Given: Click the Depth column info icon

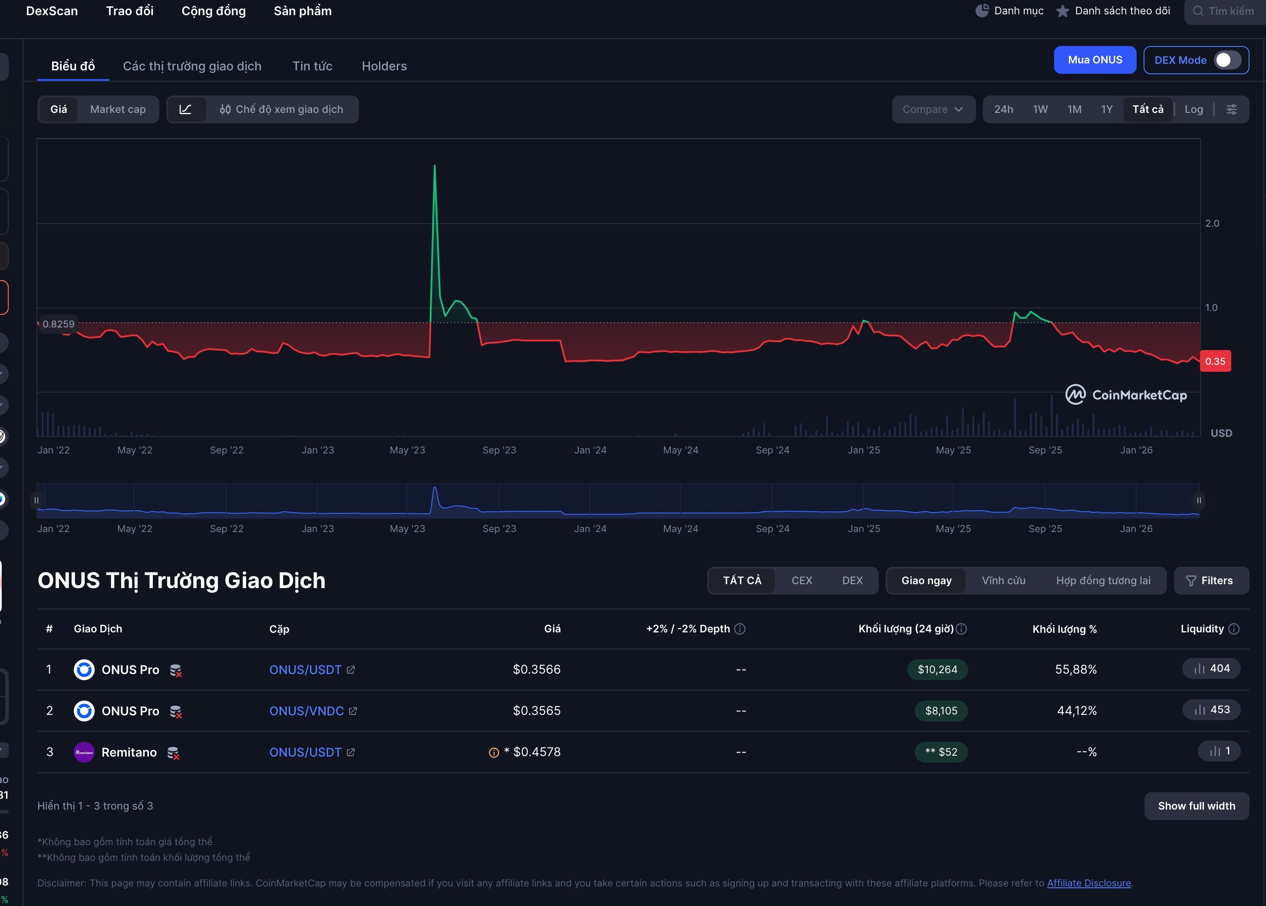Looking at the screenshot, I should [739, 629].
